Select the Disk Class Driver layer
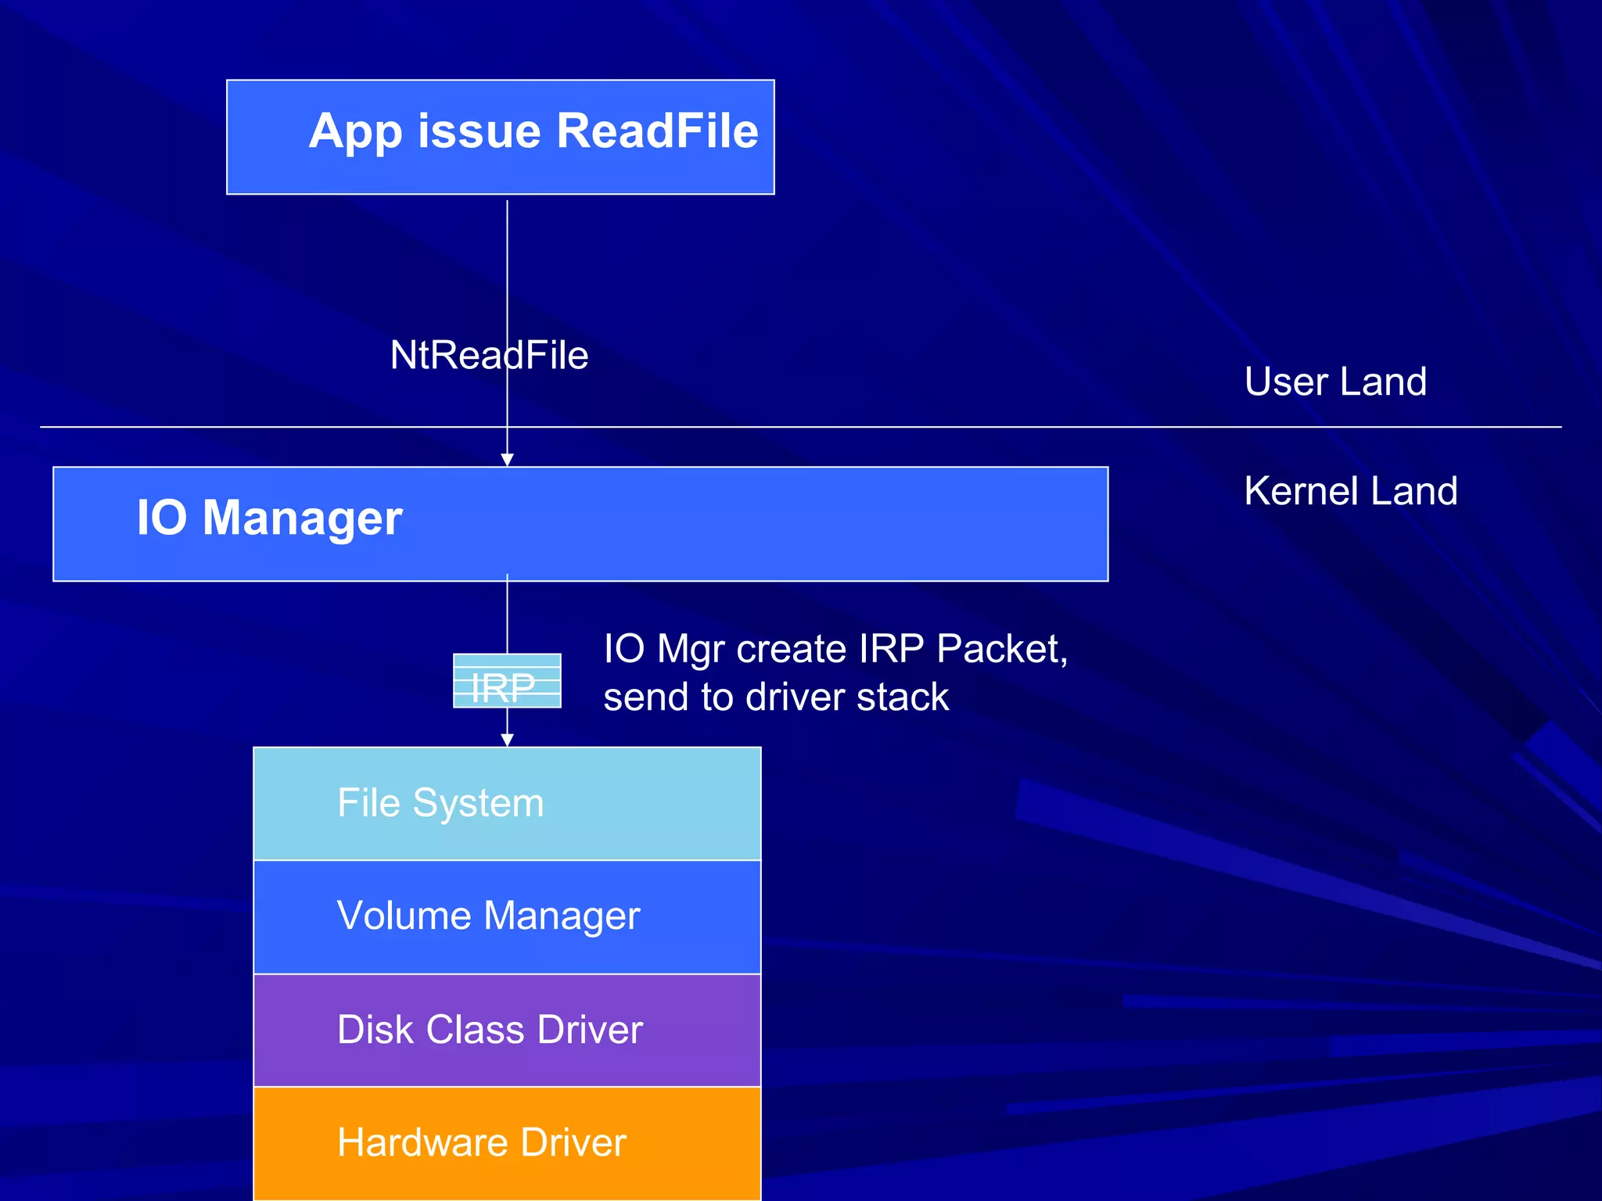Viewport: 1602px width, 1201px height. point(507,1030)
